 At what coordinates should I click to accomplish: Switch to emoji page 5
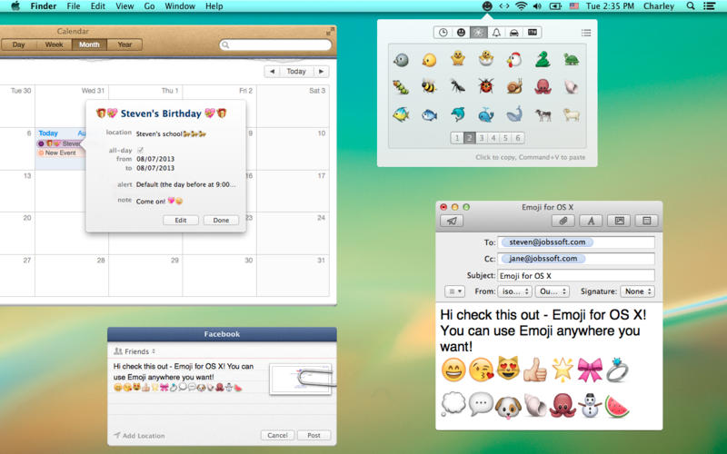[x=506, y=138]
